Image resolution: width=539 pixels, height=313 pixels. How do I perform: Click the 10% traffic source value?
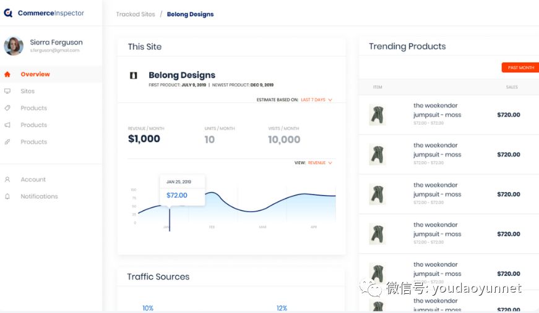click(x=148, y=308)
